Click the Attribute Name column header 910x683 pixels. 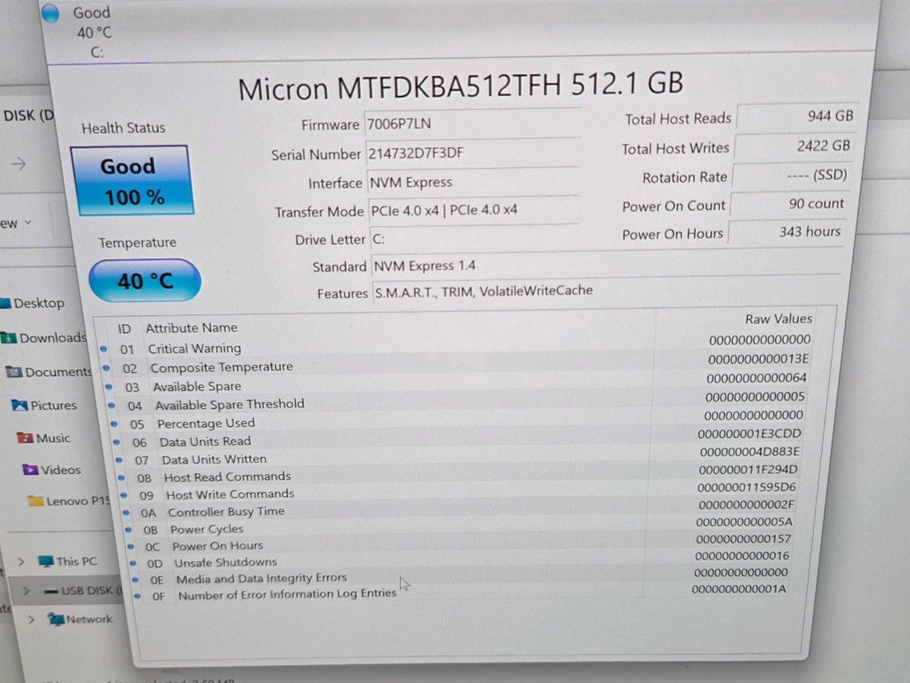click(192, 328)
